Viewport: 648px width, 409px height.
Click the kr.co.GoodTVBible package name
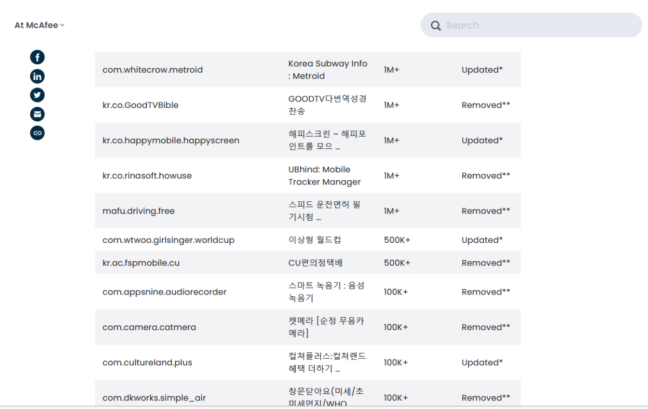click(140, 105)
